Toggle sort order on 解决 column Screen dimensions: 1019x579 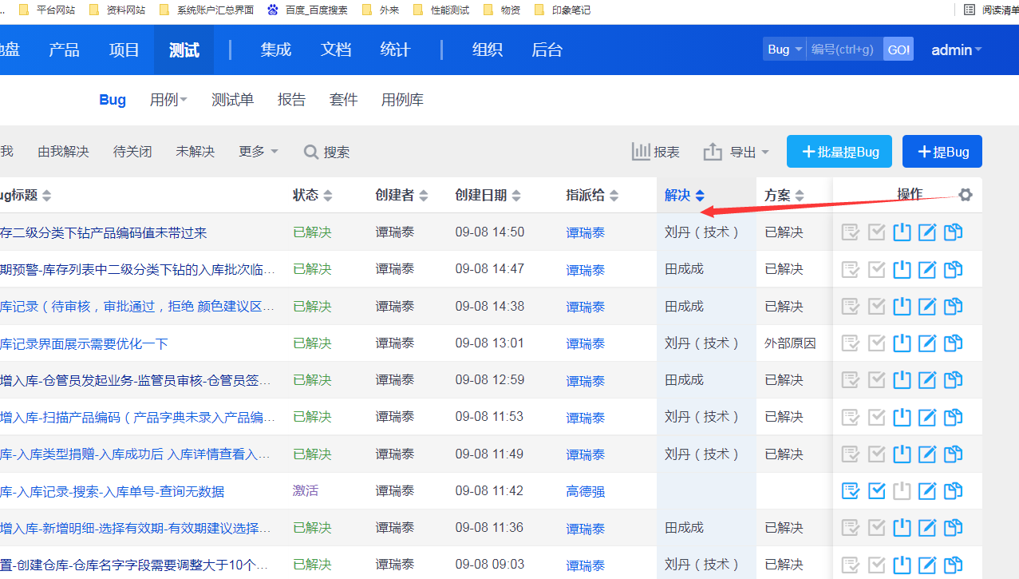684,196
